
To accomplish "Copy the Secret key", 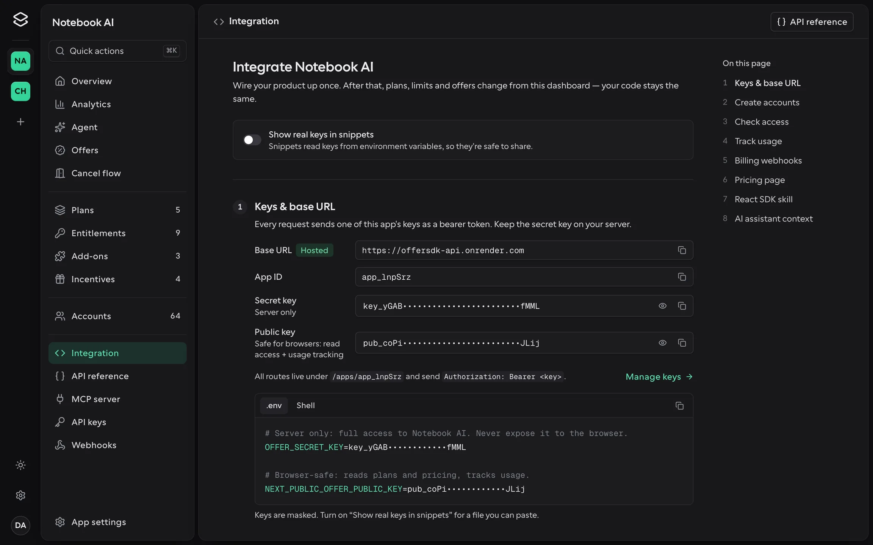I will (x=682, y=306).
